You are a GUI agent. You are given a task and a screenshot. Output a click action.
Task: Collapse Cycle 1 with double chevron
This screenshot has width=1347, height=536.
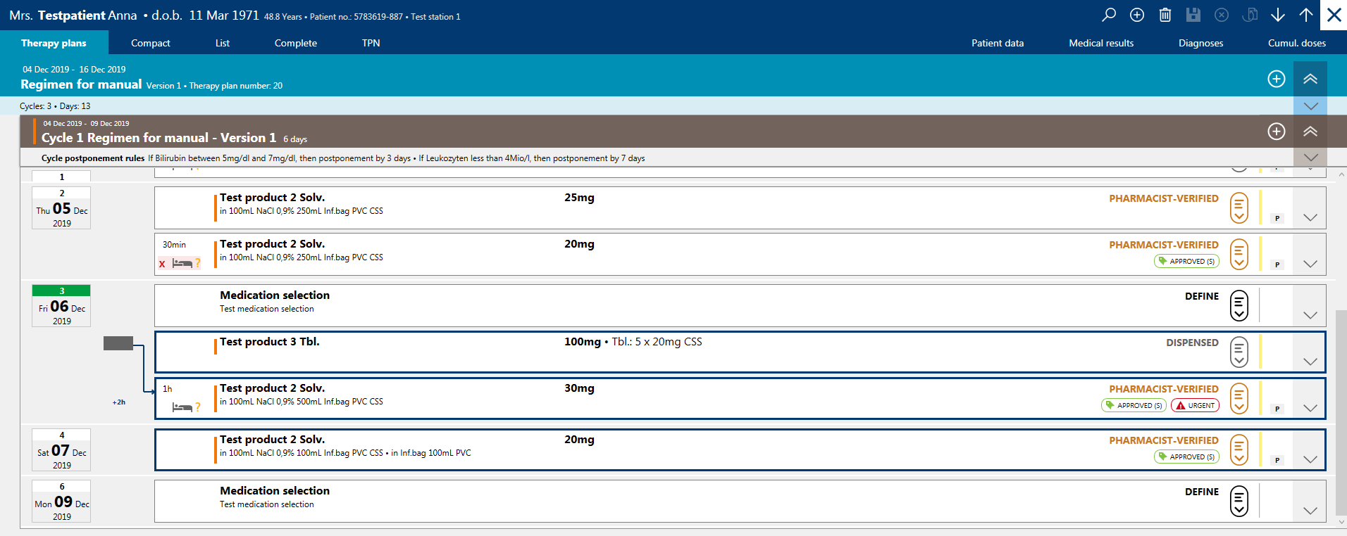[1310, 132]
